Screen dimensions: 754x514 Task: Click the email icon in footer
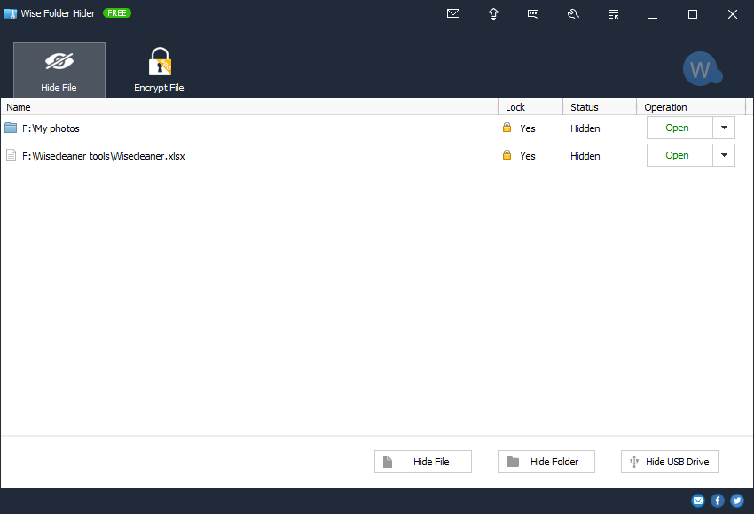[698, 501]
